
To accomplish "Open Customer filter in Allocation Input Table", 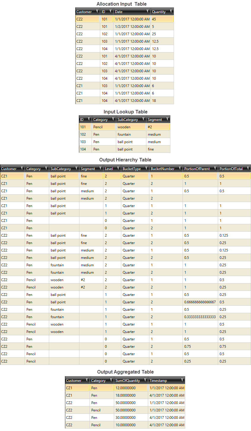I will point(97,12).
